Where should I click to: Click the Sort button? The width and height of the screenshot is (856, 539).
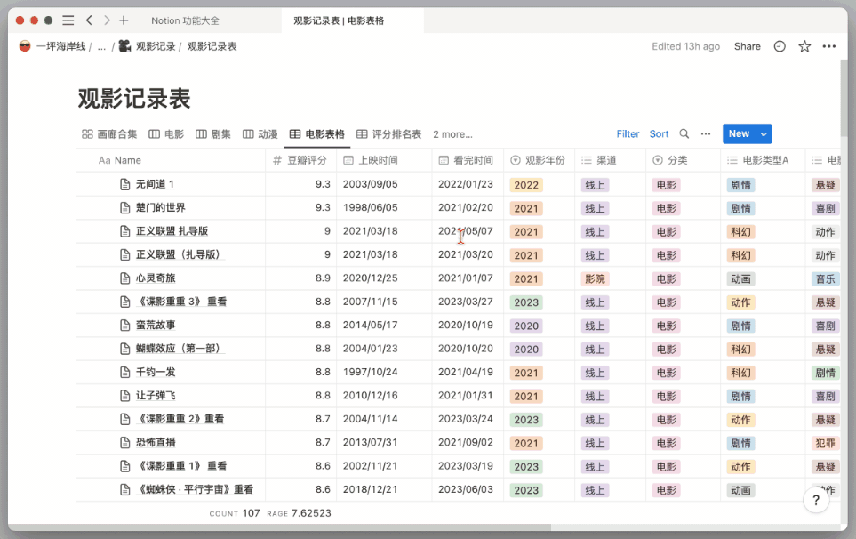point(659,133)
